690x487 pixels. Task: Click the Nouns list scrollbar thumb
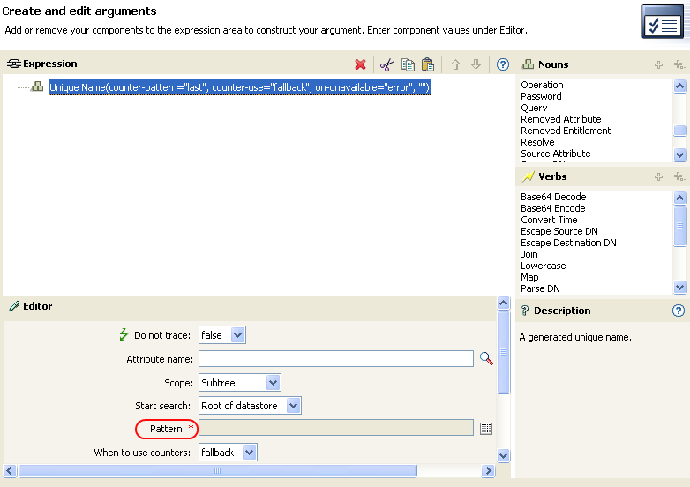click(x=679, y=131)
